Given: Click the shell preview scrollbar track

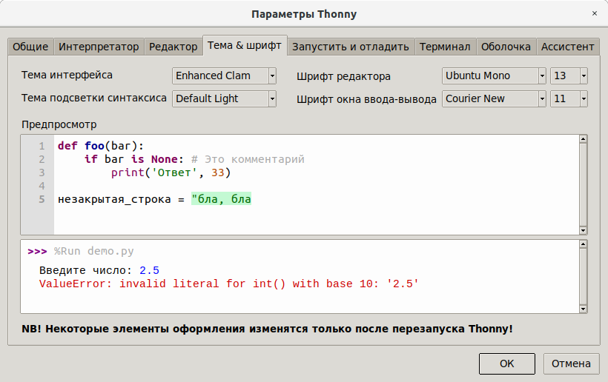Looking at the screenshot, I should [x=583, y=277].
